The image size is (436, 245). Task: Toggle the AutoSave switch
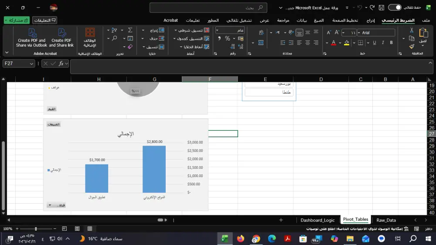(x=395, y=7)
